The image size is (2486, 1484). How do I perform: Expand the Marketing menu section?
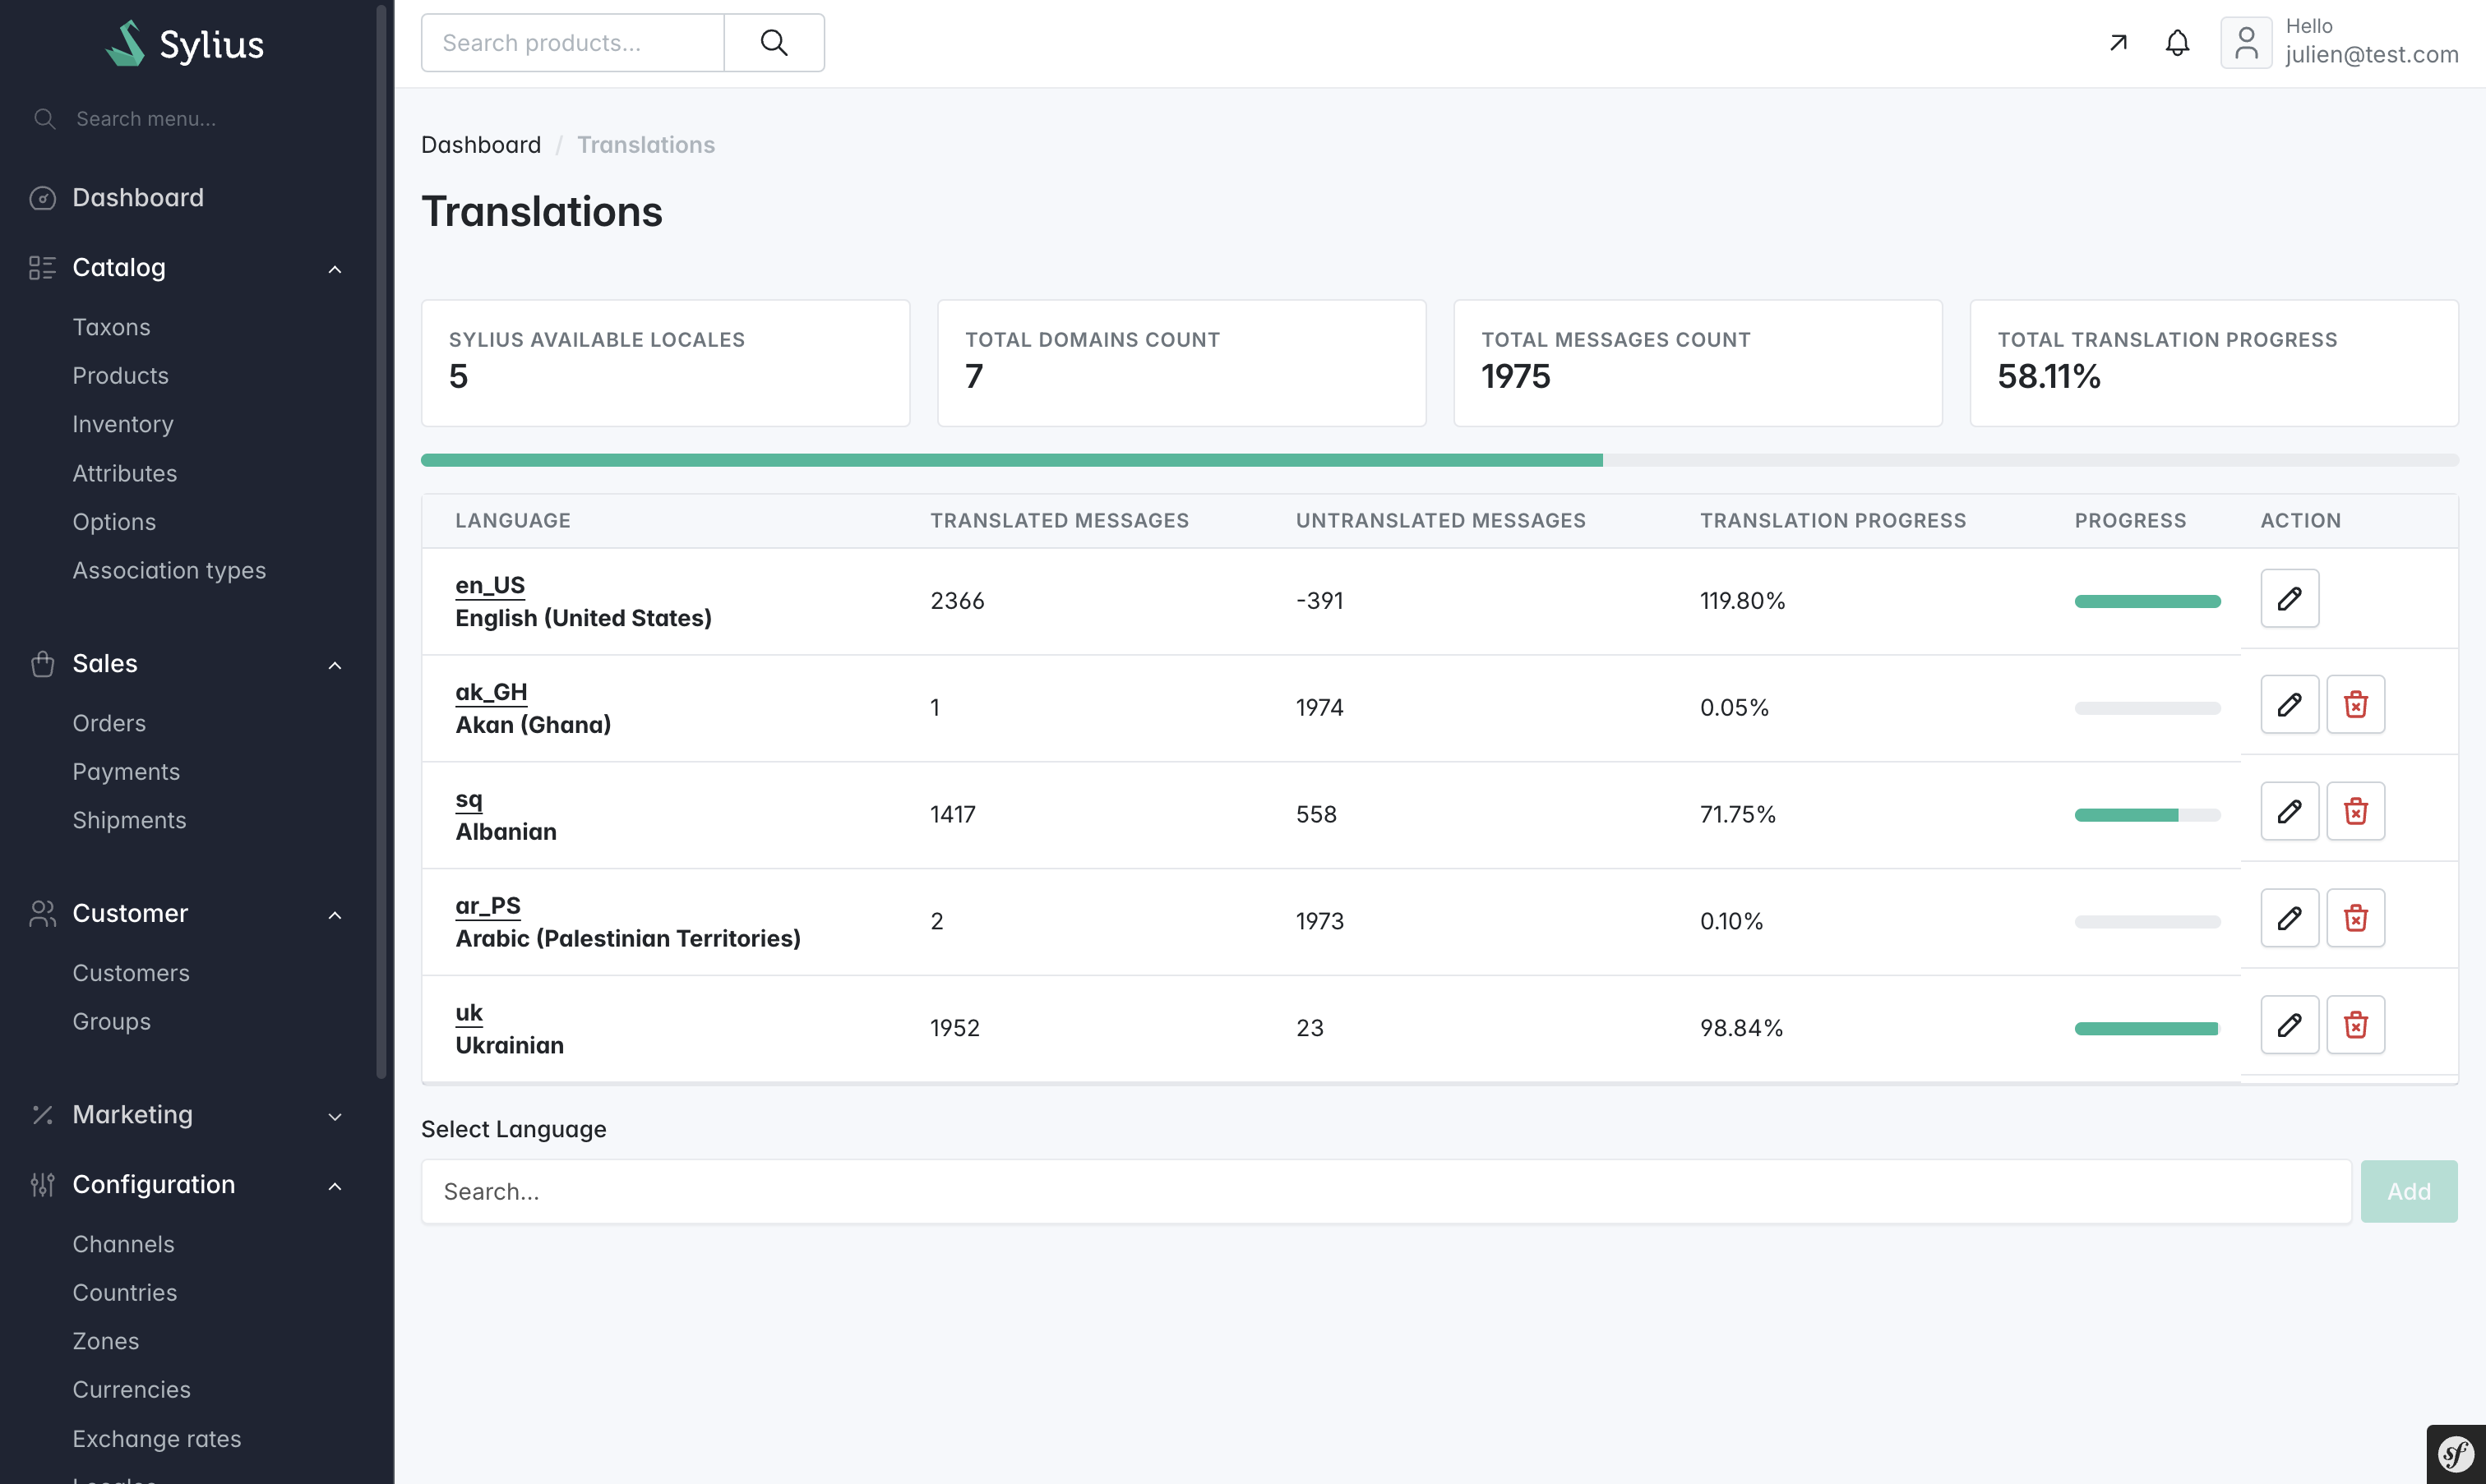tap(335, 1116)
